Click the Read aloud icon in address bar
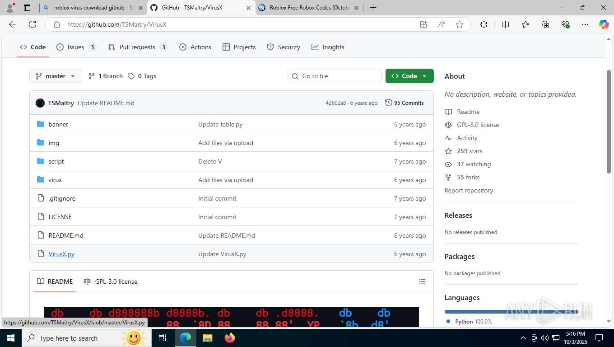This screenshot has width=614, height=347. tap(442, 24)
